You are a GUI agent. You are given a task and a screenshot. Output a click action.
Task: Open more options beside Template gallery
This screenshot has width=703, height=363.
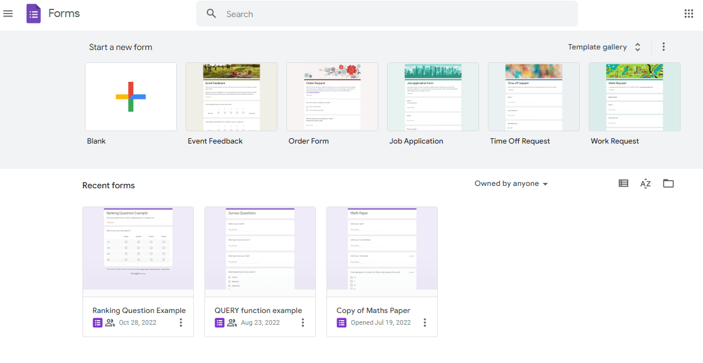click(664, 46)
